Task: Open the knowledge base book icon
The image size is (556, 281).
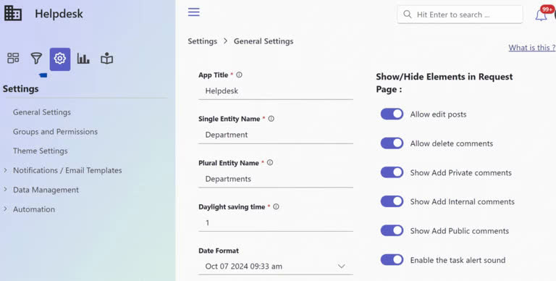Action: click(x=106, y=59)
